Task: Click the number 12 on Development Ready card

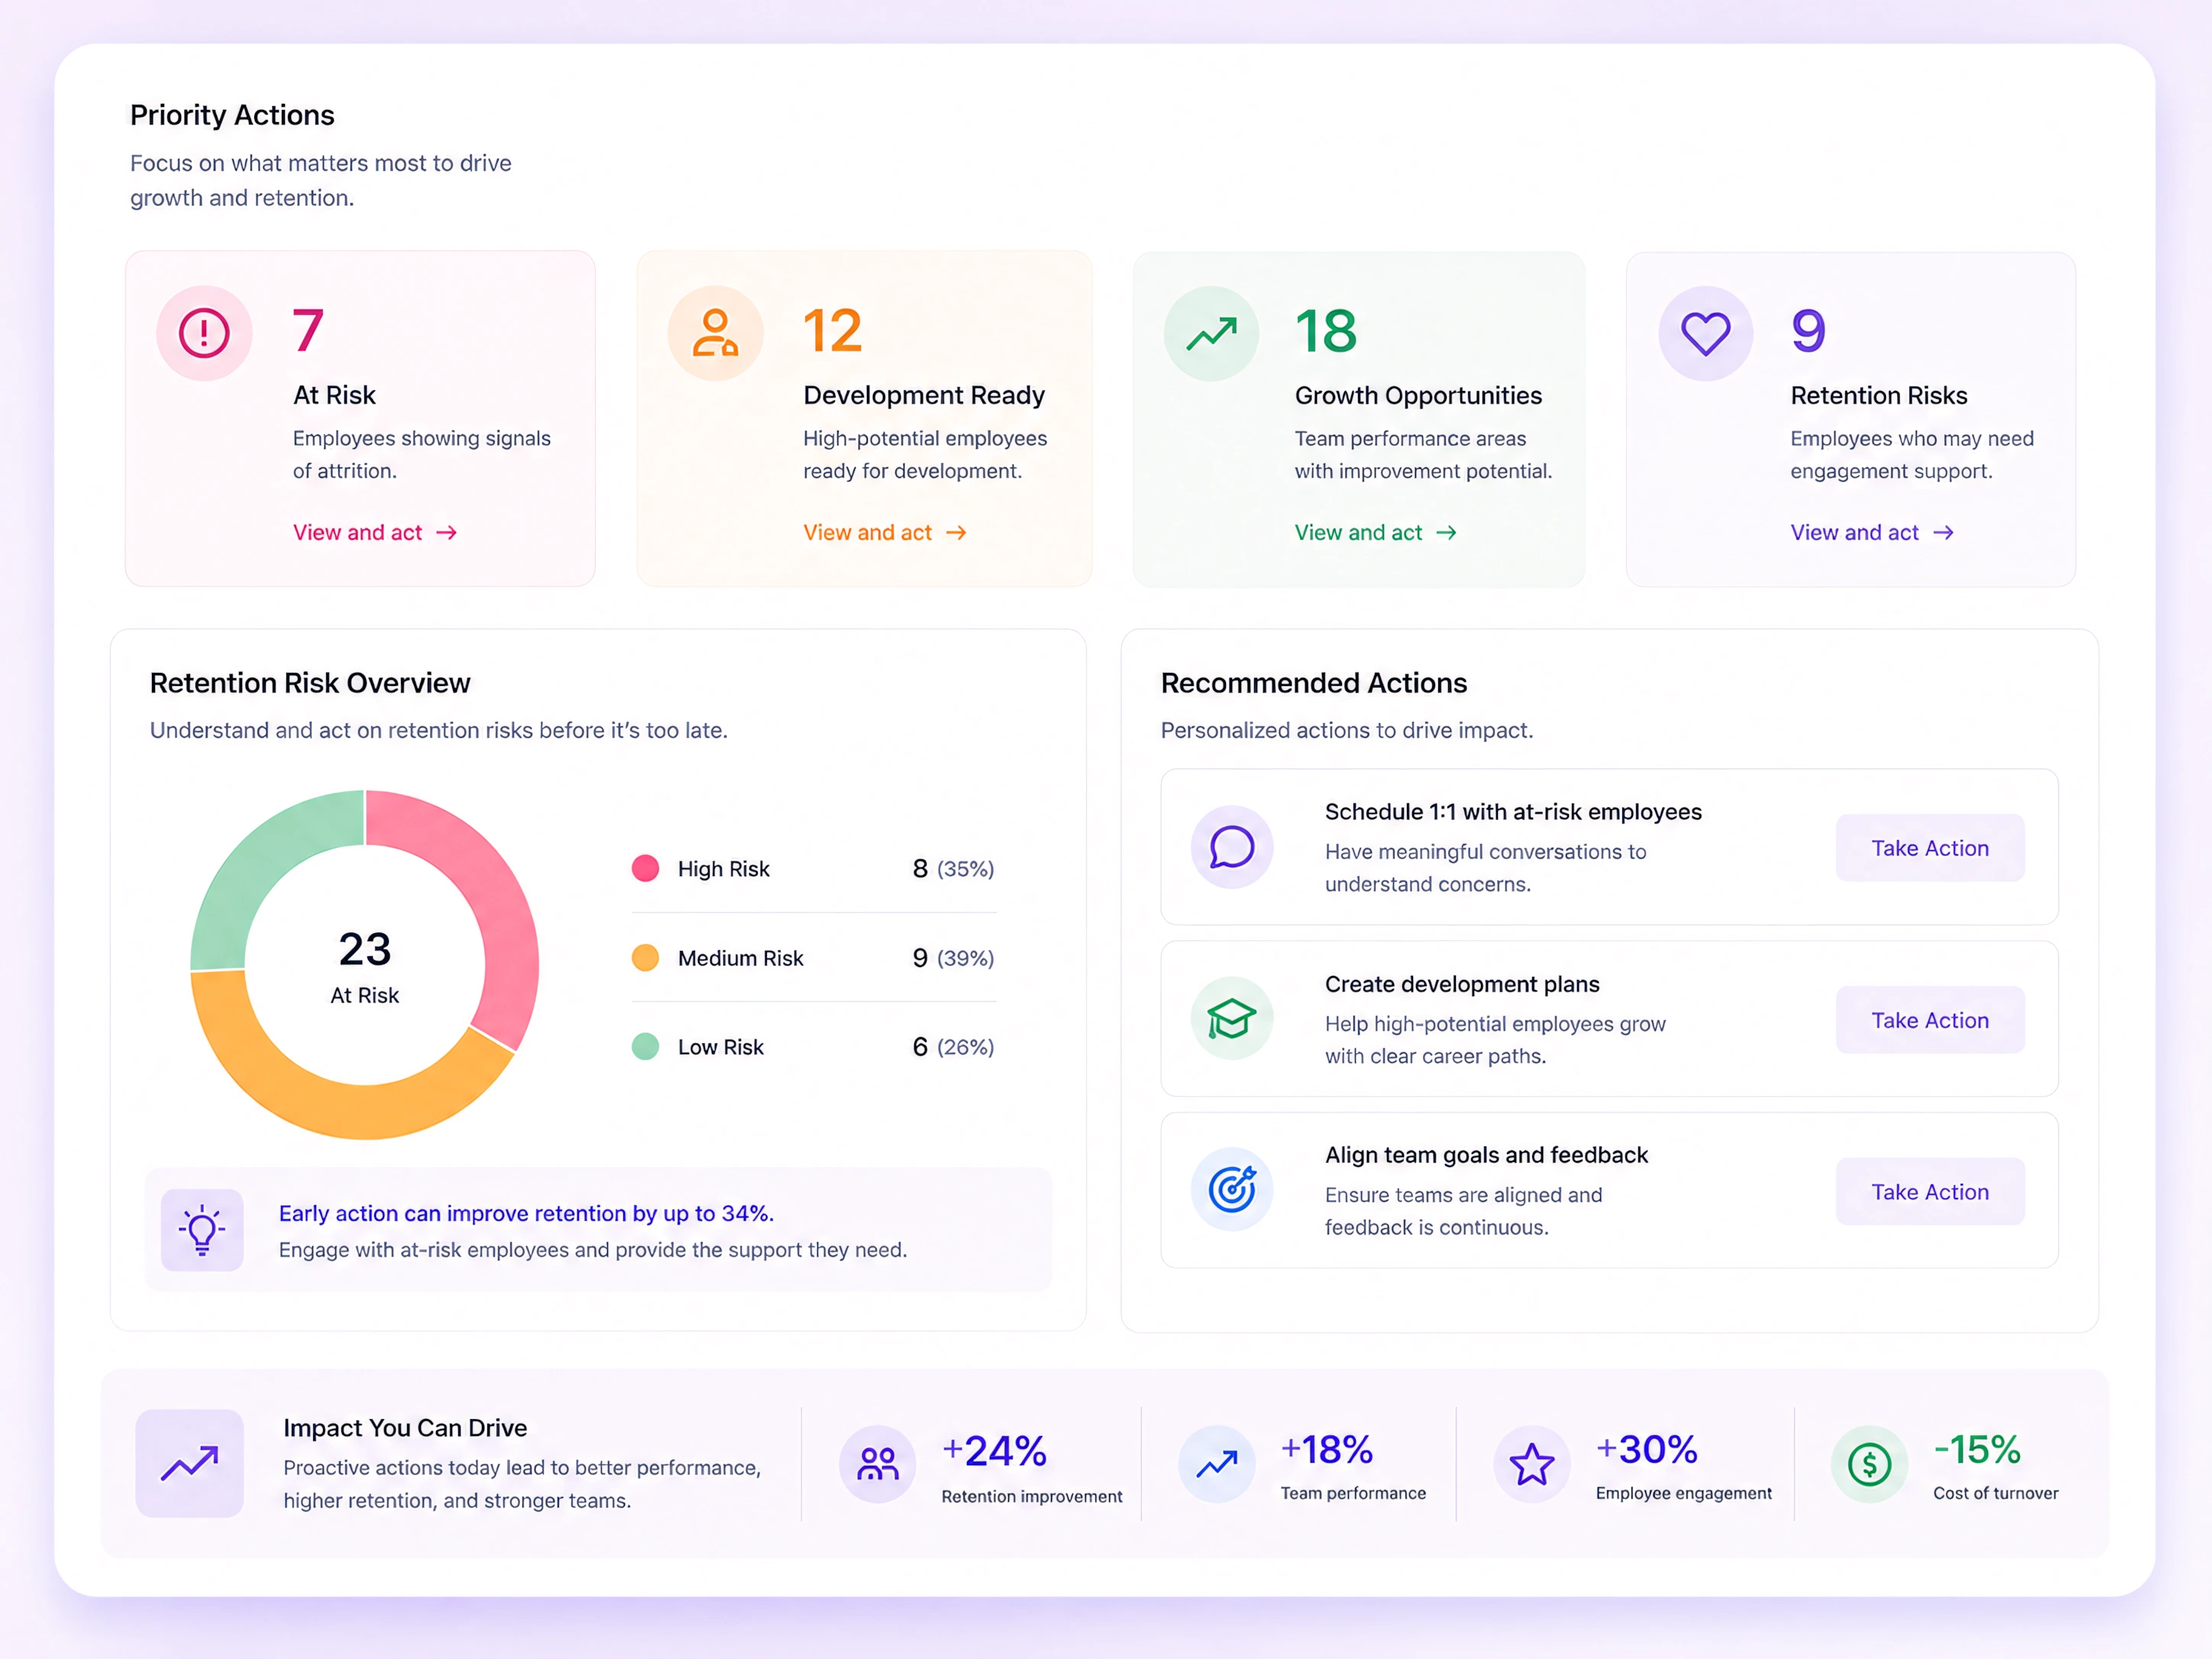Action: (x=832, y=331)
